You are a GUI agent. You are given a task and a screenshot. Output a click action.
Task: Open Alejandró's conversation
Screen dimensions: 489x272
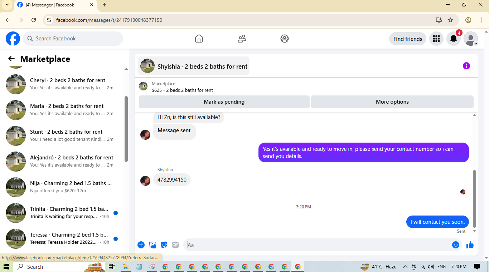(x=64, y=161)
